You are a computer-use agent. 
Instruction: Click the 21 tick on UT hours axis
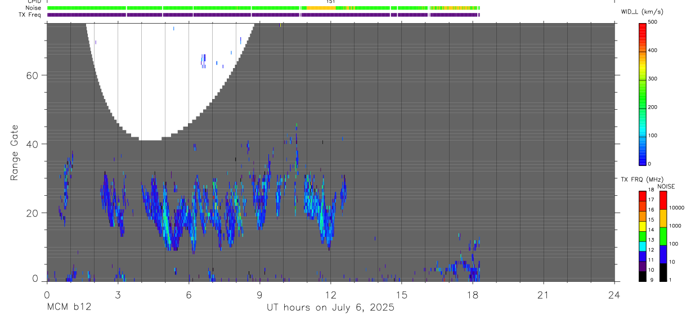[x=544, y=294]
